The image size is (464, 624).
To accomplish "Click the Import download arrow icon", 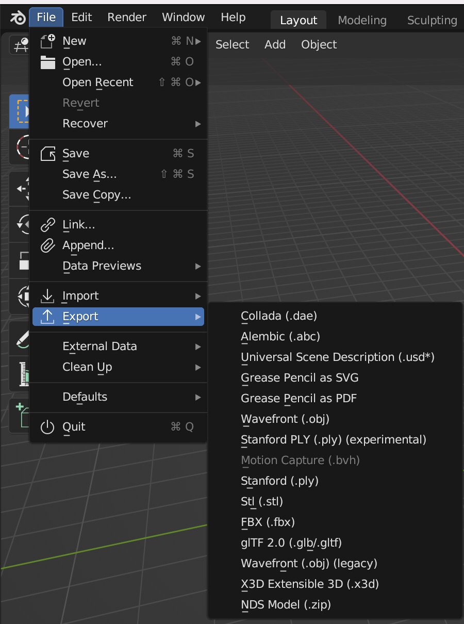I will tap(47, 296).
